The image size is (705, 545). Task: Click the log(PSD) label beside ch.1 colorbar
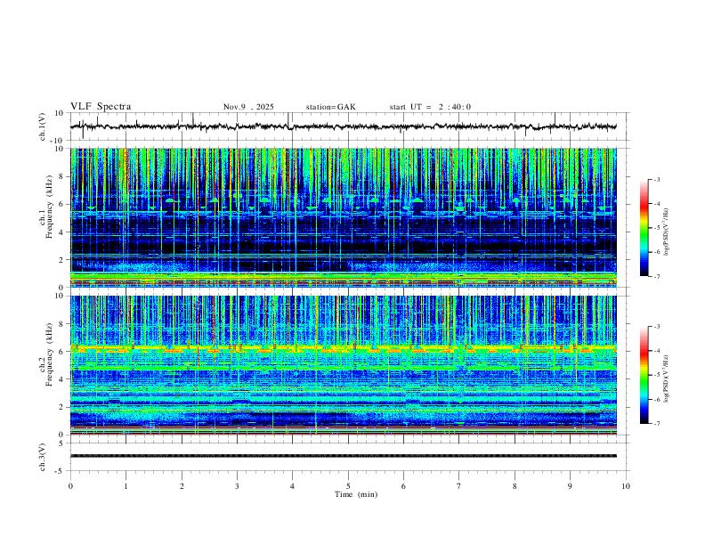pyautogui.click(x=667, y=232)
